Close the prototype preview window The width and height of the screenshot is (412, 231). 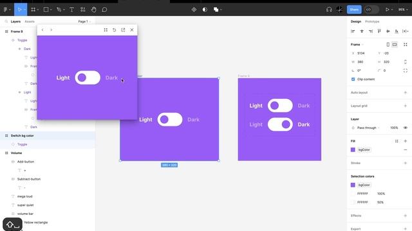(x=132, y=30)
